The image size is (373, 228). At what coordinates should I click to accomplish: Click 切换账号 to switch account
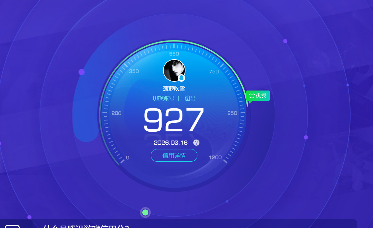(x=163, y=98)
